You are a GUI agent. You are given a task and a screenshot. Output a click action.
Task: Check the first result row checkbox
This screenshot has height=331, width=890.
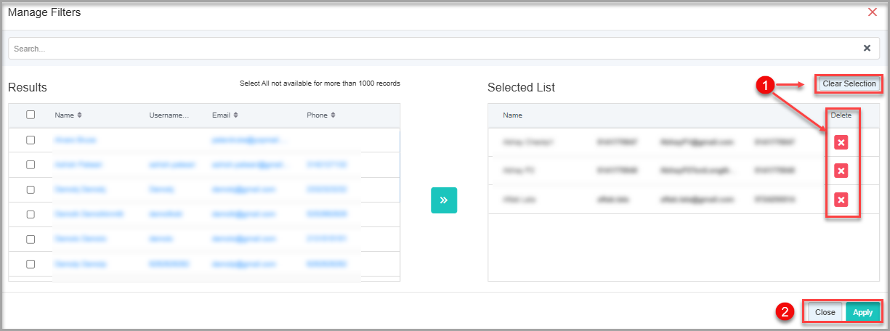pos(31,140)
